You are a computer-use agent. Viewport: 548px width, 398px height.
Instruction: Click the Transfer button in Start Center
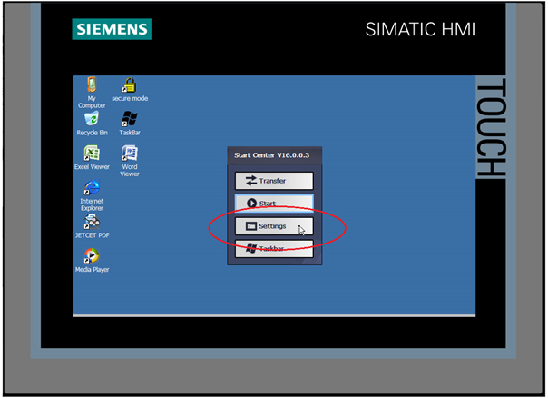click(274, 181)
